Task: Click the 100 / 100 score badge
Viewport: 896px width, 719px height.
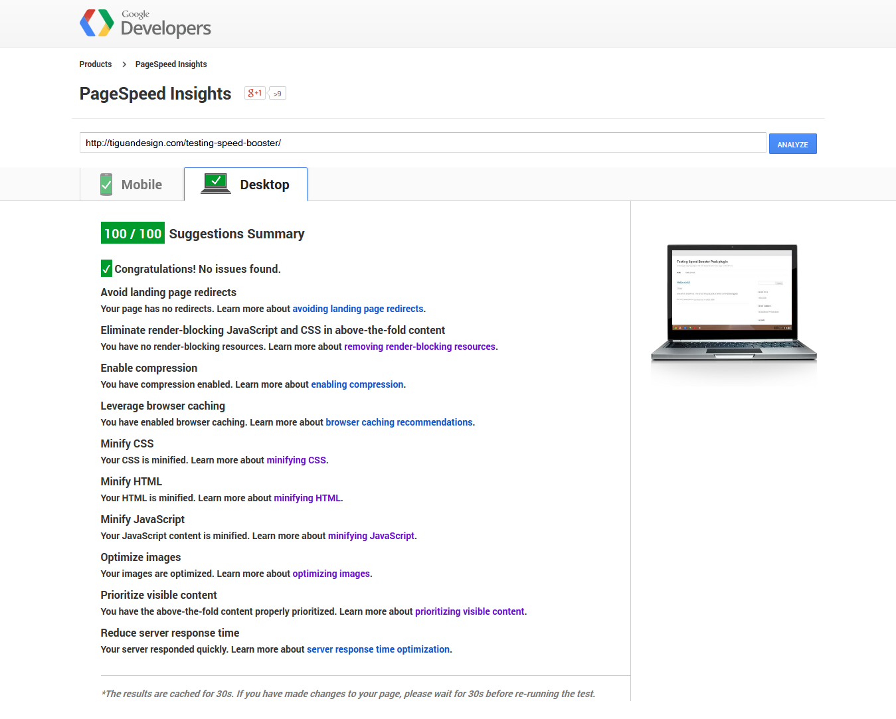Action: (133, 233)
